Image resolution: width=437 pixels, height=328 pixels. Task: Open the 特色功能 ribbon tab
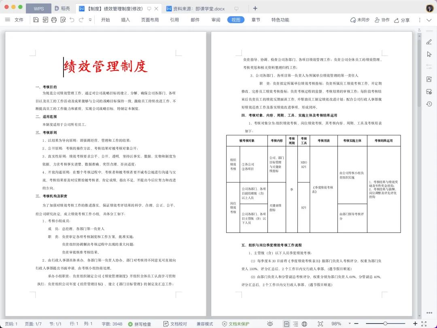[x=280, y=20]
